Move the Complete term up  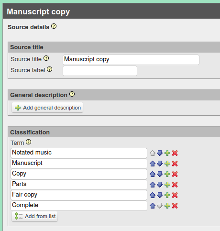153,206
